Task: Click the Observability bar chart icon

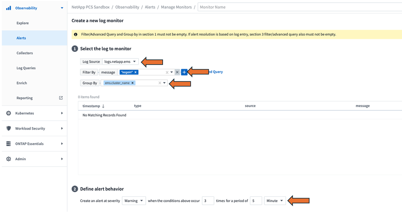Action: click(x=8, y=8)
